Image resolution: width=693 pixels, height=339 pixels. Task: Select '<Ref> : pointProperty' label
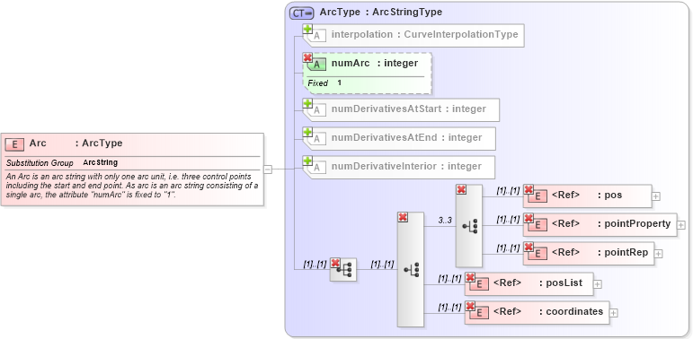point(611,223)
